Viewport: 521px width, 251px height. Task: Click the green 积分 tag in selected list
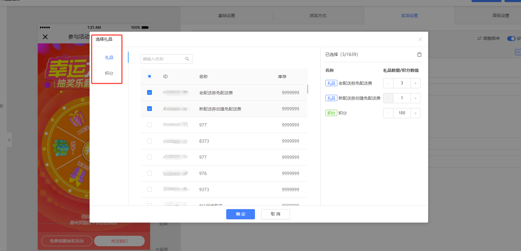[x=331, y=113]
